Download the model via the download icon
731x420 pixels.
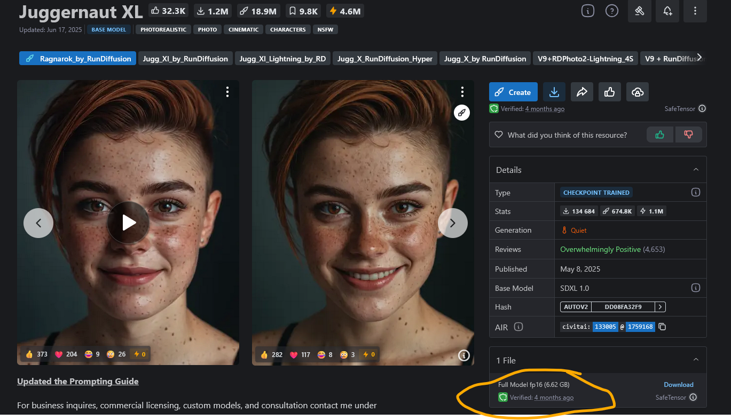coord(554,92)
